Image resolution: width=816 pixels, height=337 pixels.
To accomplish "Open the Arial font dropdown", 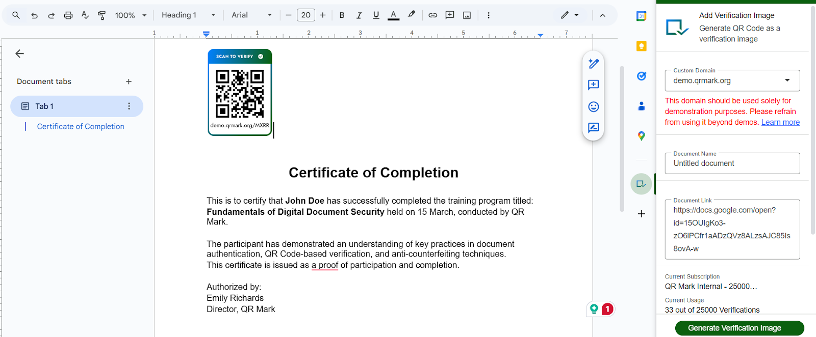I will click(252, 15).
